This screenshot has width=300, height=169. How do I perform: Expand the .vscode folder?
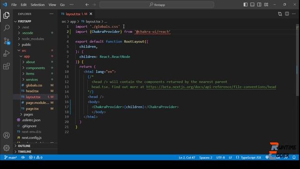pos(36,33)
